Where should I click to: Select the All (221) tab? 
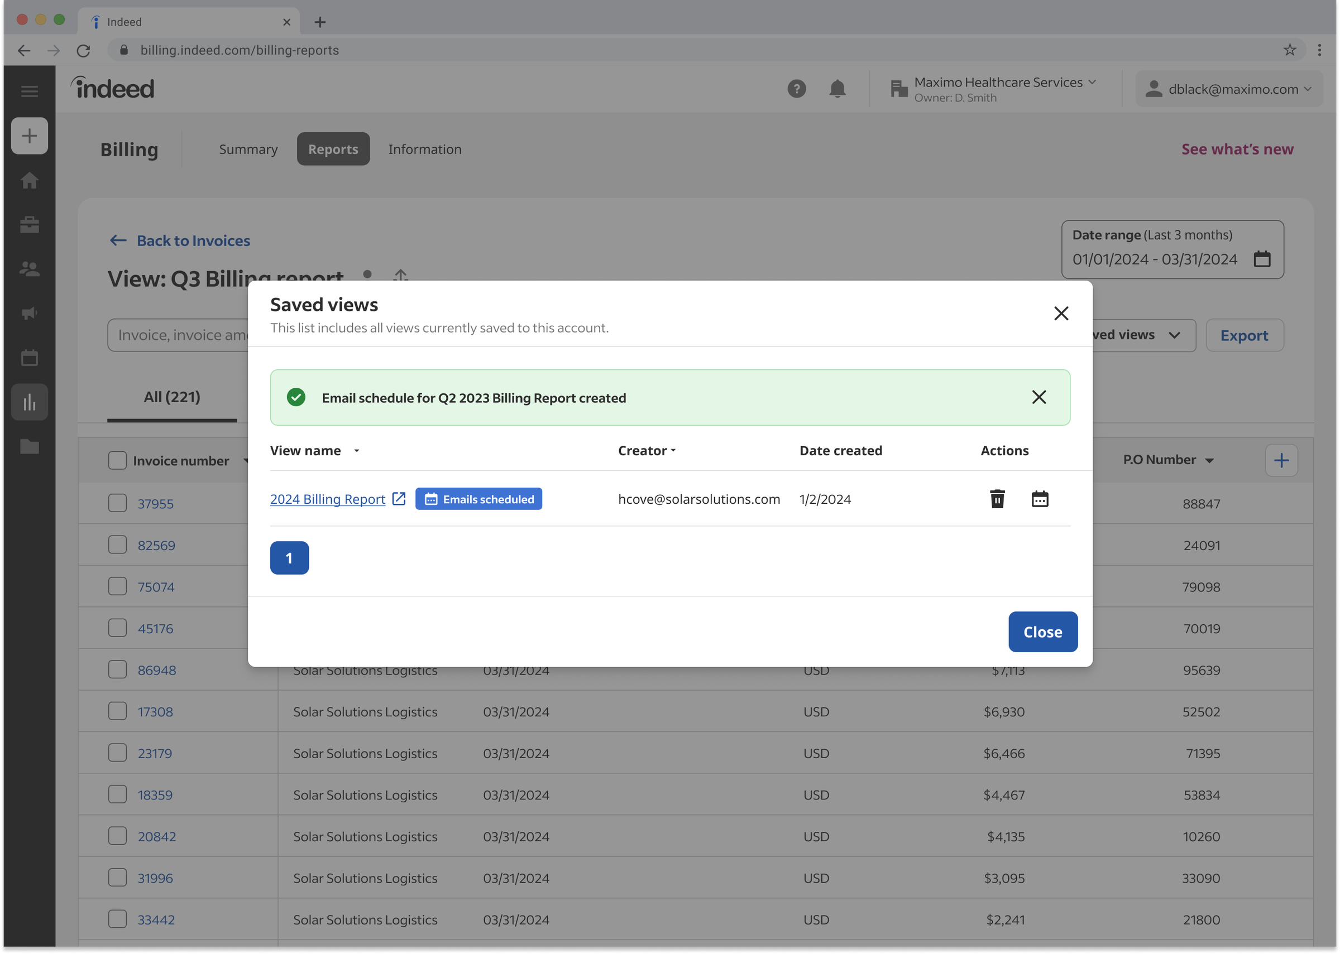tap(171, 397)
